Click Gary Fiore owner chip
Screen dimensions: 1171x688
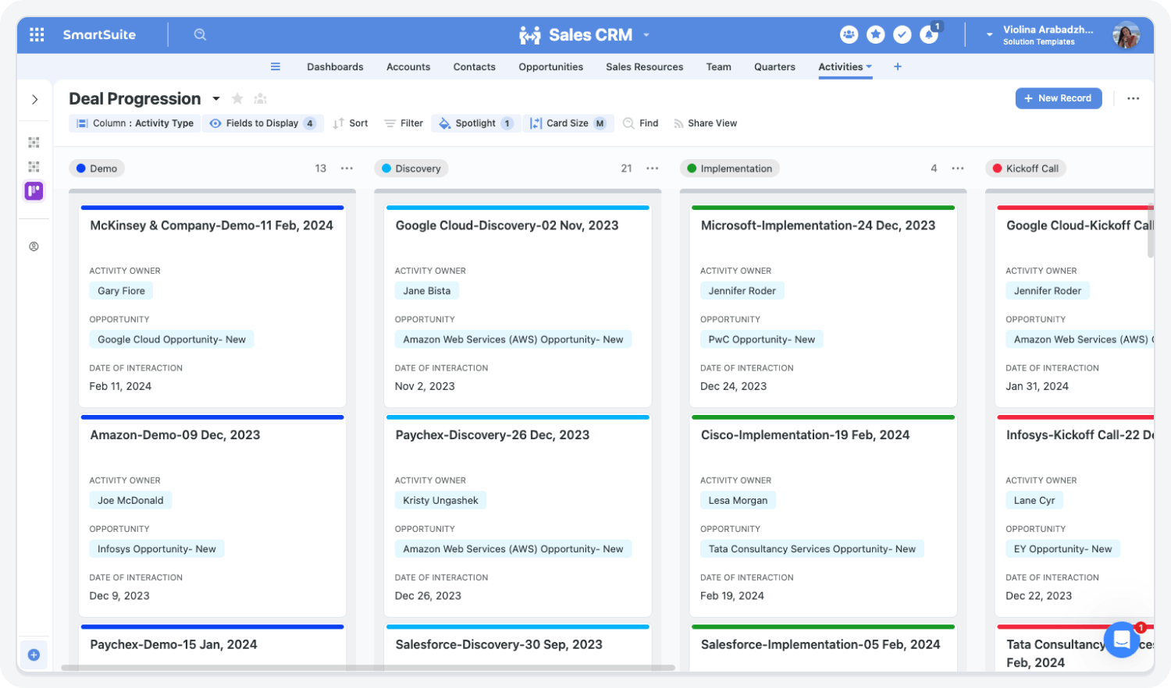(121, 291)
